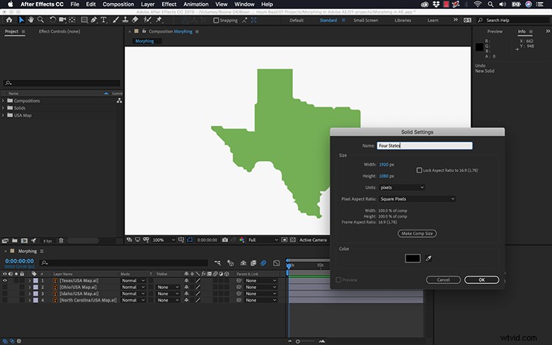Click the black solid color swatch

coord(413,258)
